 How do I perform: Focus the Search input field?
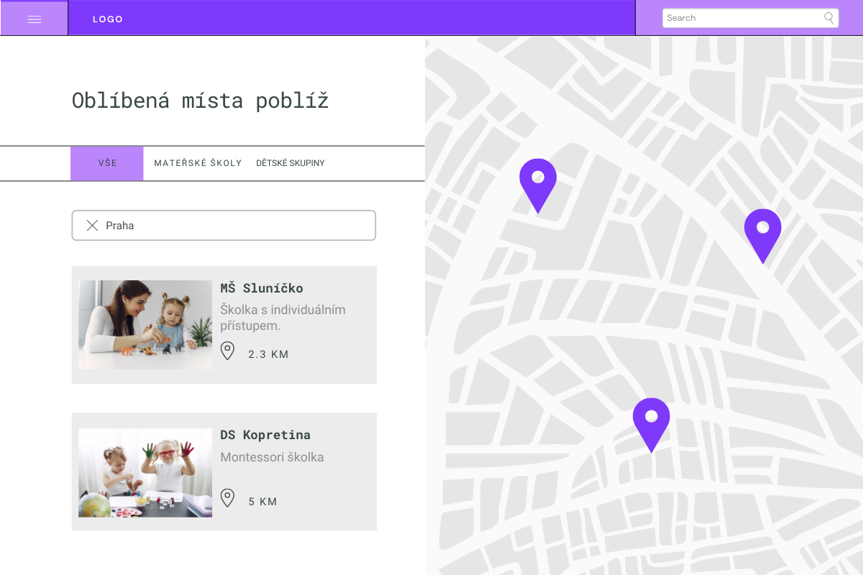click(741, 18)
